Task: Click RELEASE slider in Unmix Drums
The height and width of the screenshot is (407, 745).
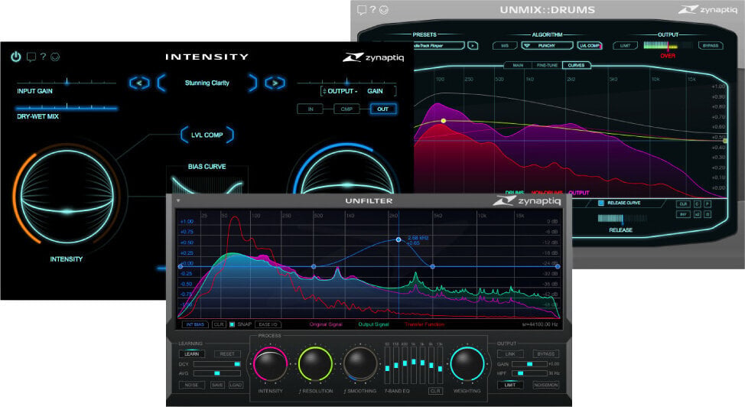Action: click(x=622, y=218)
